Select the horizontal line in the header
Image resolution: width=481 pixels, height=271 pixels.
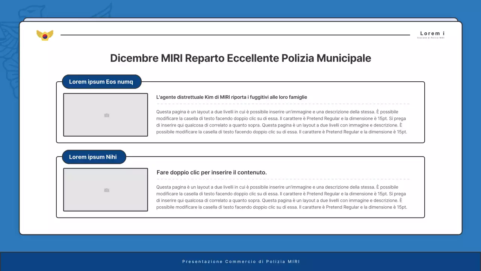pyautogui.click(x=235, y=35)
